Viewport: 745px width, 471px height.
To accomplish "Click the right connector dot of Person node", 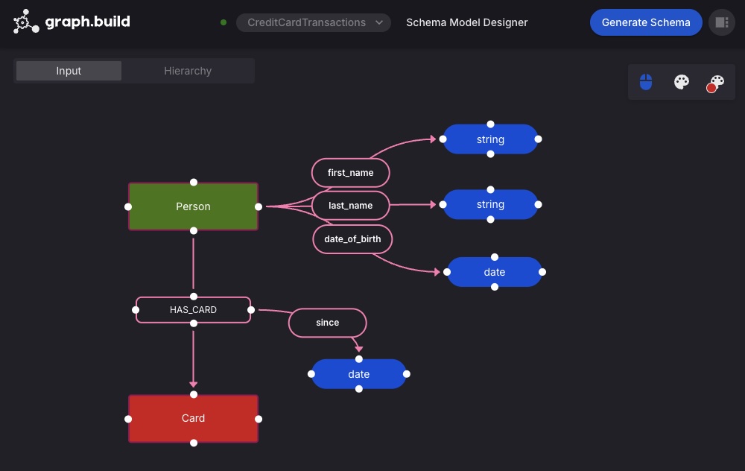I will click(x=259, y=206).
